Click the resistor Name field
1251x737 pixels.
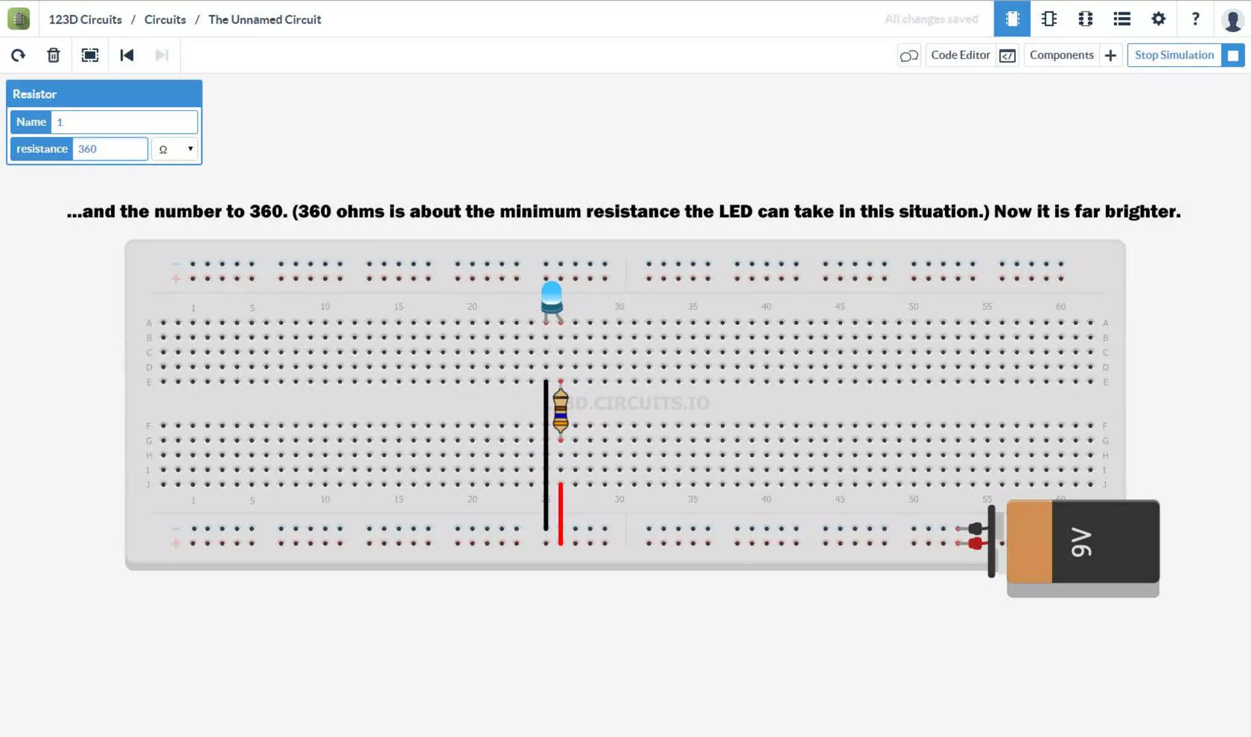coord(124,122)
